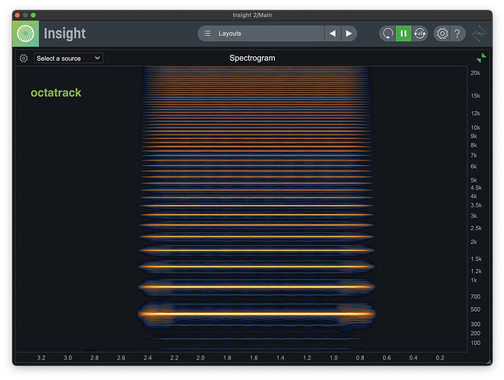Click the circular meter icon beside pause
504x380 pixels.
(x=419, y=33)
